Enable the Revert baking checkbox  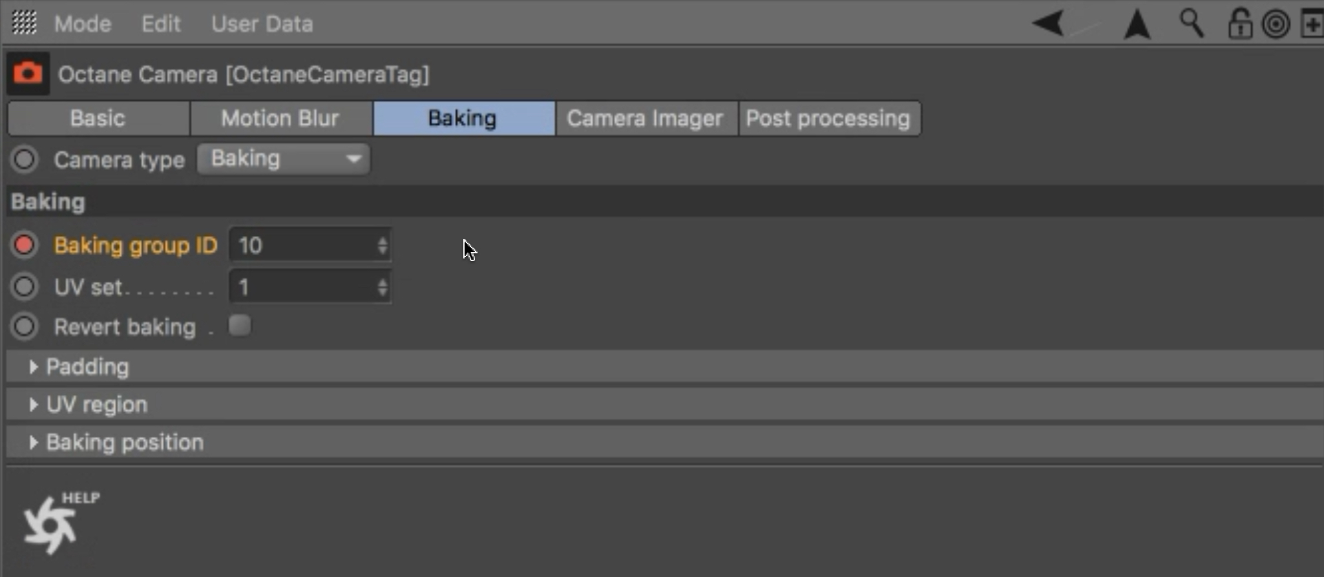pyautogui.click(x=240, y=326)
